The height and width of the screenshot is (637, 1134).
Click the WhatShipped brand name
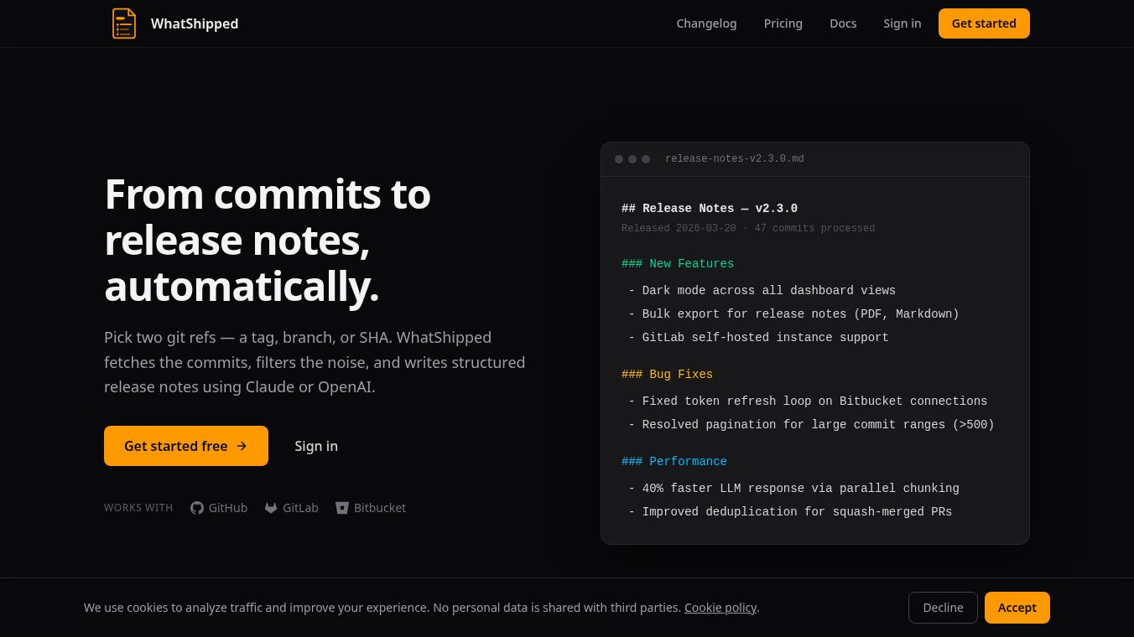click(195, 23)
